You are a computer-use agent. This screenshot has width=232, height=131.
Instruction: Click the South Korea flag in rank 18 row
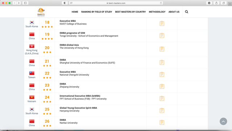pos(32,22)
